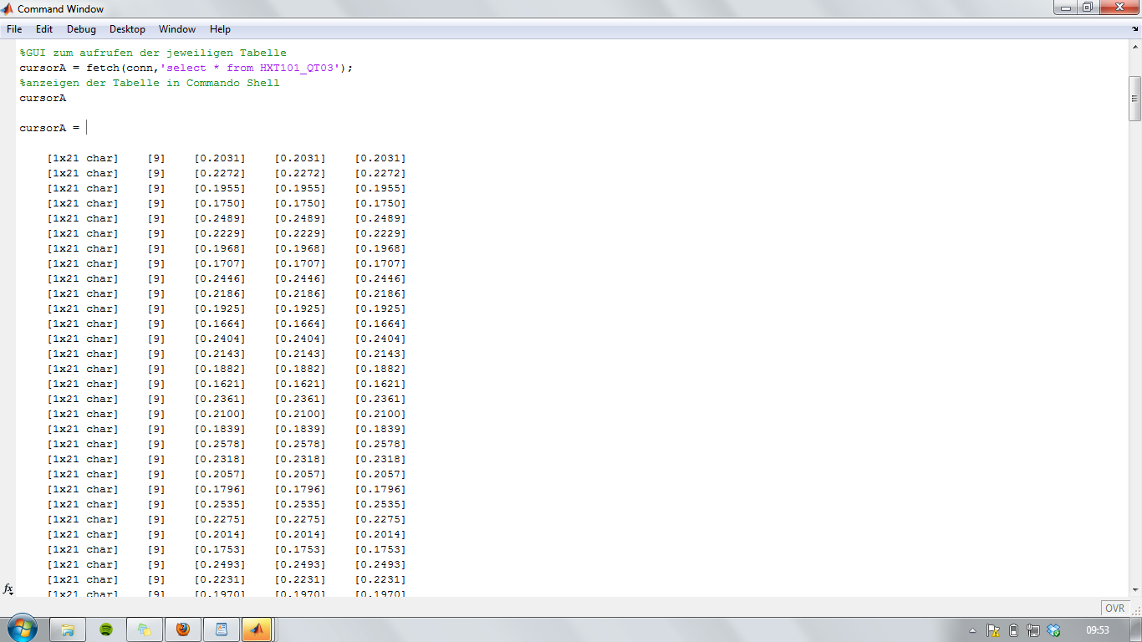Screen dimensions: 1142x642
Task: Open the File menu
Action: (13, 29)
